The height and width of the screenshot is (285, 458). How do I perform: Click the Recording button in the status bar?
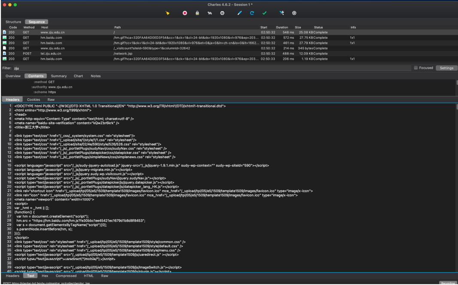448,283
